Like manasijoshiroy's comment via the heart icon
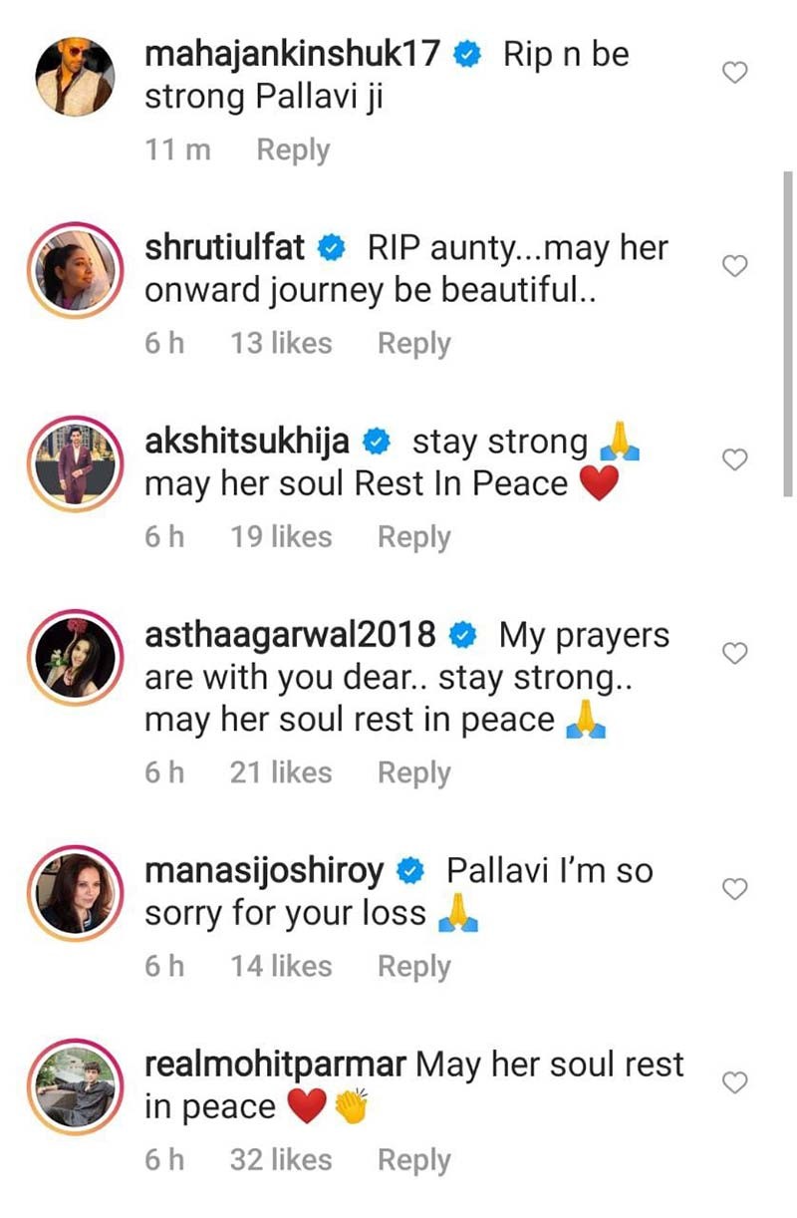 (x=734, y=889)
